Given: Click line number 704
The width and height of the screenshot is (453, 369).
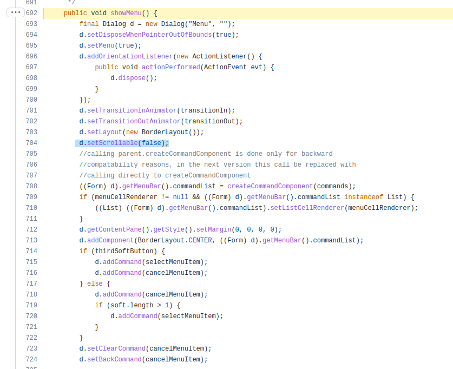Looking at the screenshot, I should [31, 143].
